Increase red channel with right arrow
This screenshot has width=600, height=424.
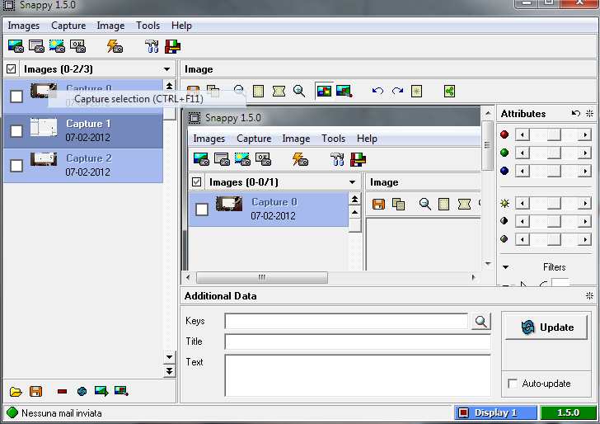click(584, 134)
